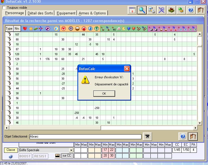Click the vitality heart-in-circle column icon
This screenshot has width=208, height=165.
pos(64,29)
